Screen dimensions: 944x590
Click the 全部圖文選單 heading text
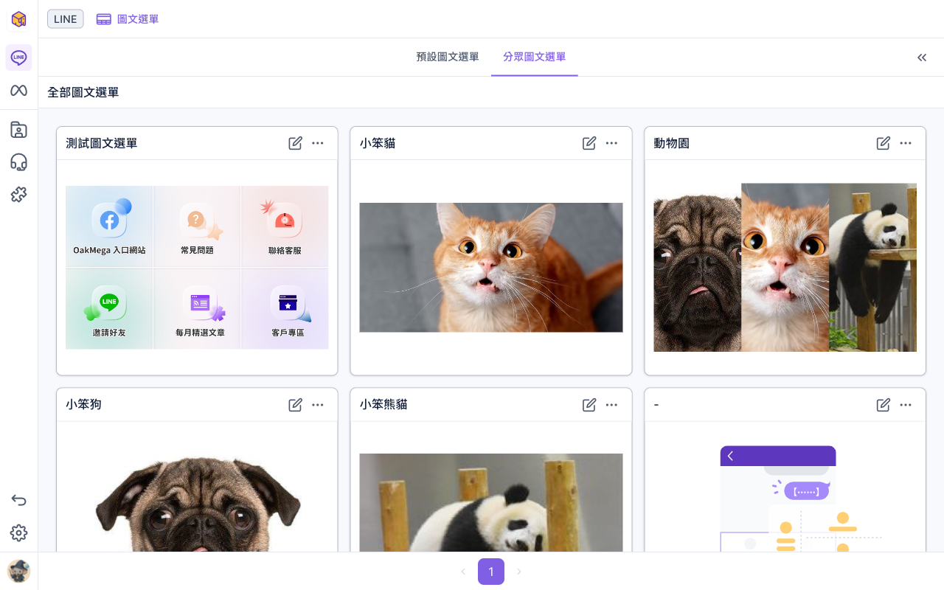pos(83,92)
